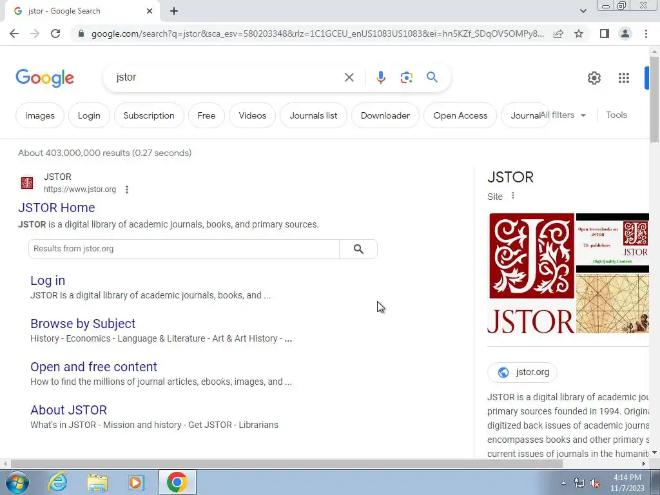The image size is (660, 495).
Task: Click inside the Google search box
Action: pyautogui.click(x=228, y=77)
